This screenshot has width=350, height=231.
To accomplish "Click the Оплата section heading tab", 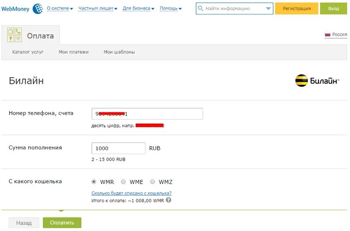I will [31, 35].
